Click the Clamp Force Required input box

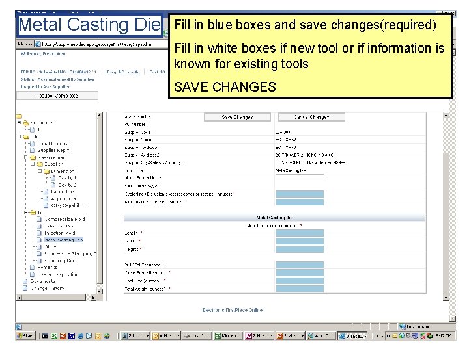pos(300,273)
